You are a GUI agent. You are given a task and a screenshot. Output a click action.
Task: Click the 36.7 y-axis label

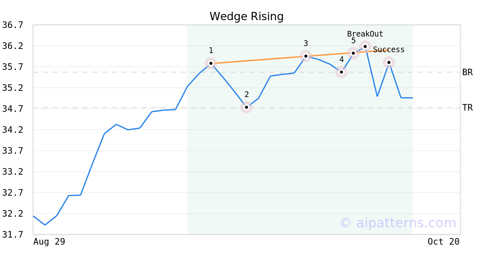click(x=13, y=25)
